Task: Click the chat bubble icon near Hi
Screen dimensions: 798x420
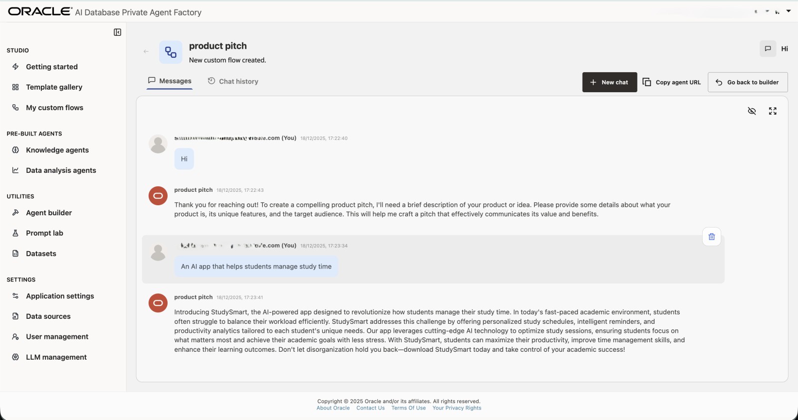Action: [768, 49]
